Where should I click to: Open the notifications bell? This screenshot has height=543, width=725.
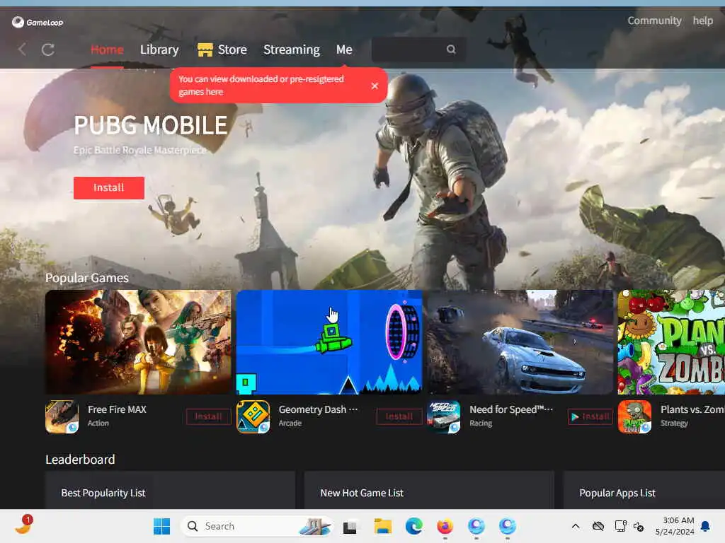click(x=706, y=526)
